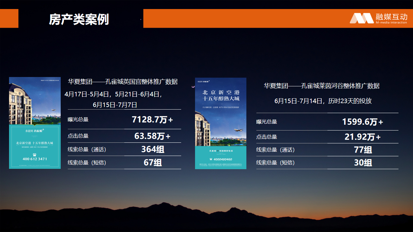Viewport: 413px width, 232px height.
Task: Click the orange M logo icon
Action: pos(361,18)
